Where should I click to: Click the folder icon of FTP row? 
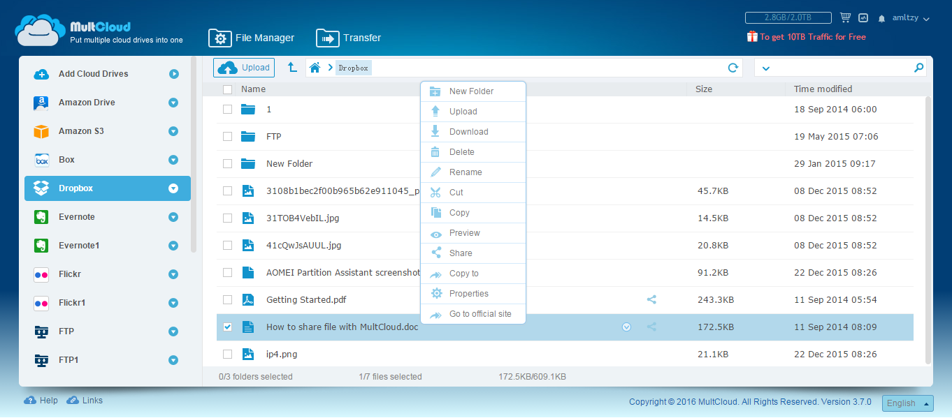pos(247,136)
